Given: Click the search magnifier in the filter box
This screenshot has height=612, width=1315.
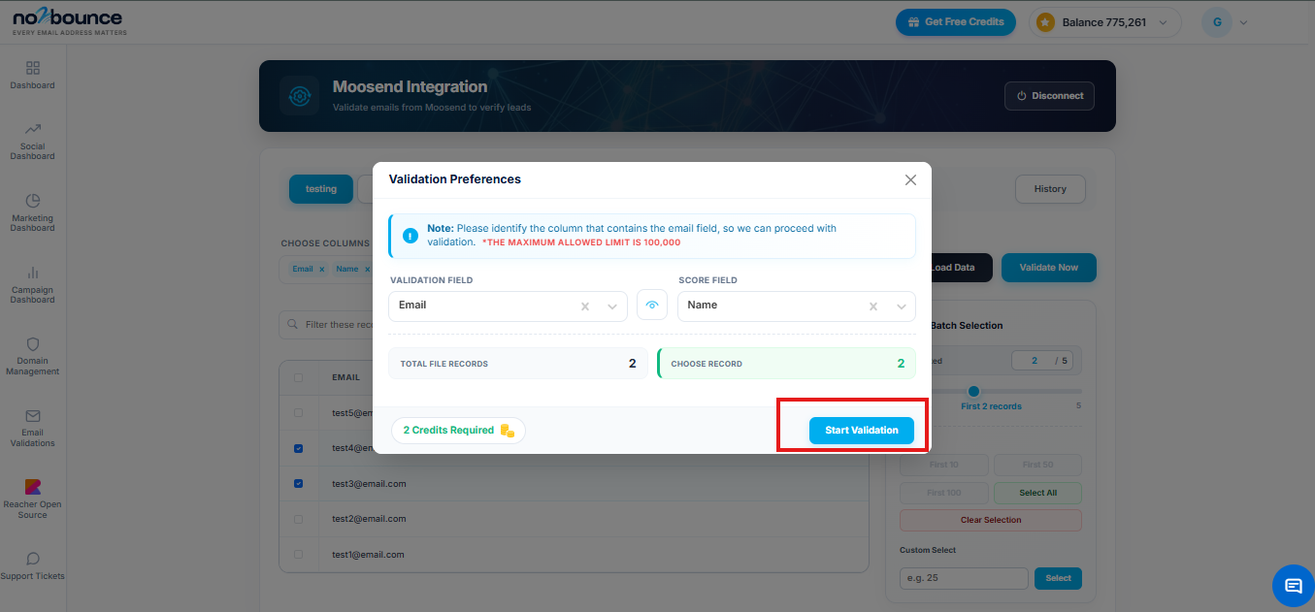Looking at the screenshot, I should point(291,325).
